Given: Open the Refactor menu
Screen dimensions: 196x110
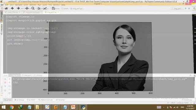Looking at the screenshot, I should click(x=33, y=5).
